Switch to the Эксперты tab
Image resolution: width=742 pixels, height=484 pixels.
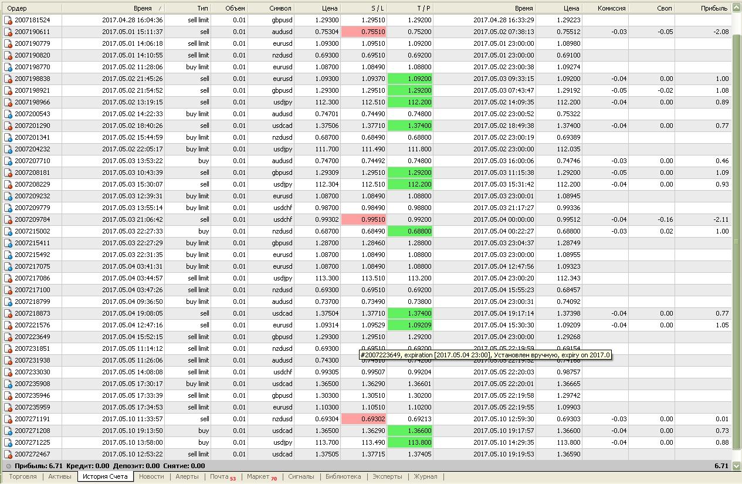[x=388, y=477]
